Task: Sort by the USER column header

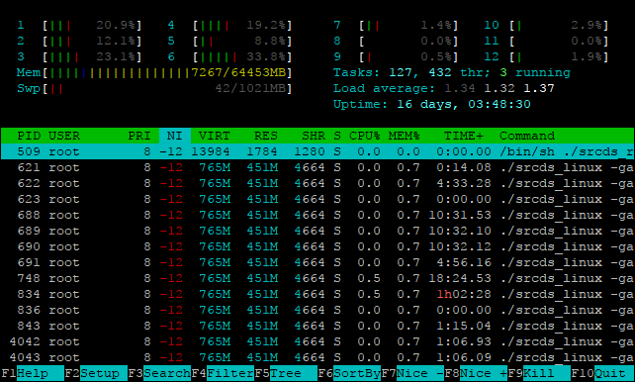Action: (x=64, y=136)
